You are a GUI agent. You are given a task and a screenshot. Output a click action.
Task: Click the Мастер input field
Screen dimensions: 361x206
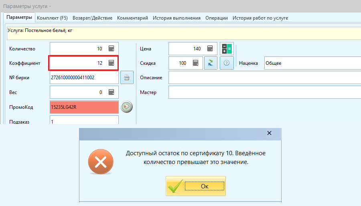coord(265,92)
